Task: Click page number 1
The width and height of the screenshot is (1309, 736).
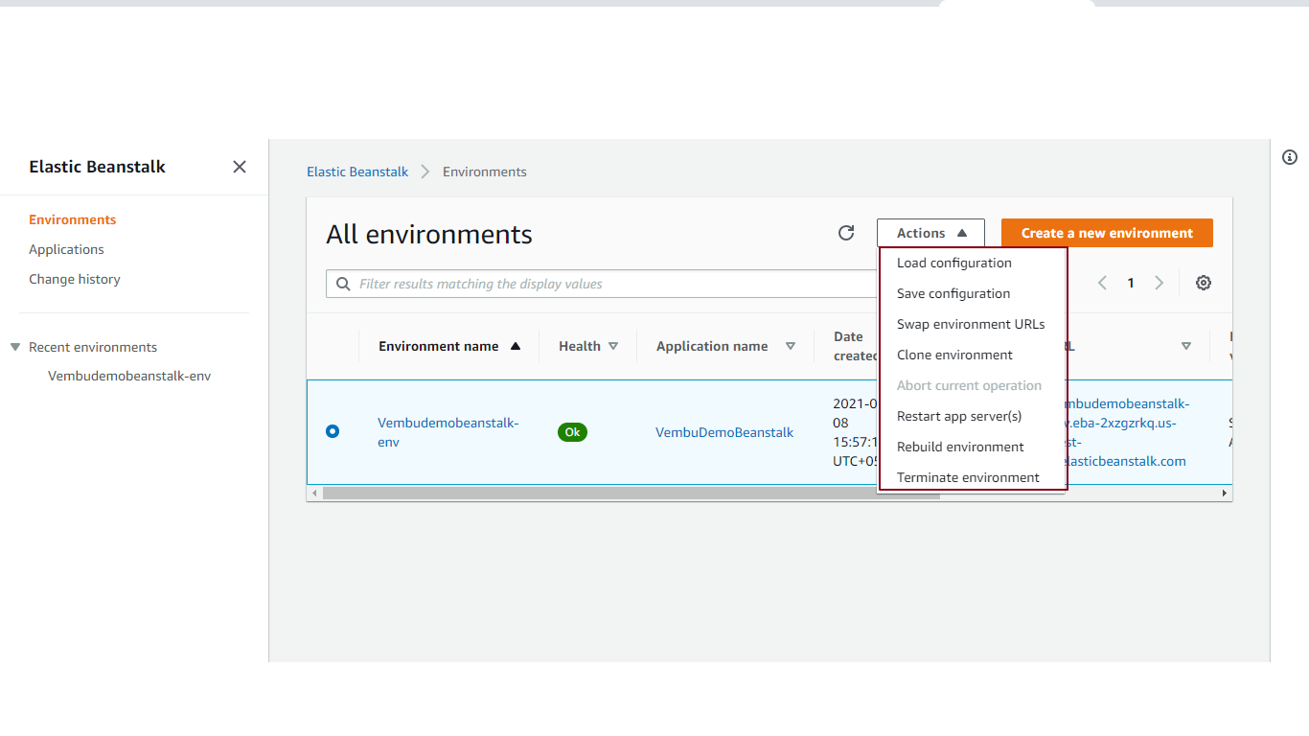Action: (x=1131, y=283)
